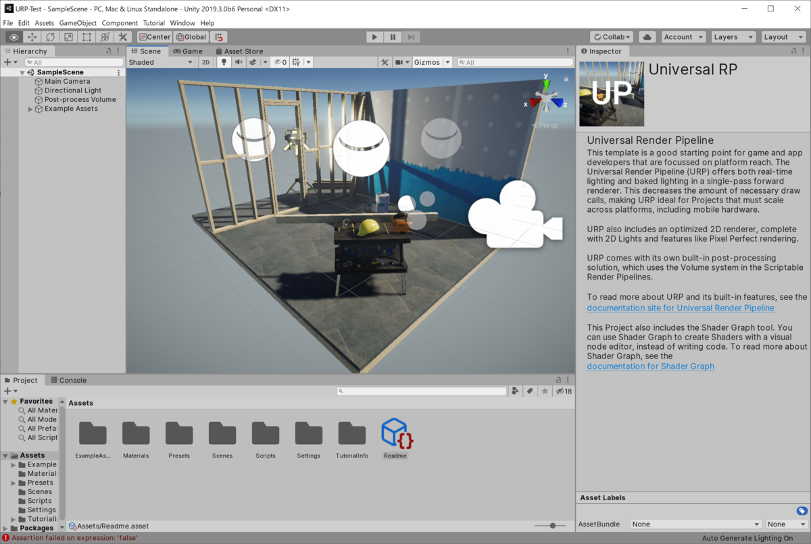This screenshot has width=811, height=544.
Task: Open grid options dropdown arrow
Action: (x=308, y=62)
